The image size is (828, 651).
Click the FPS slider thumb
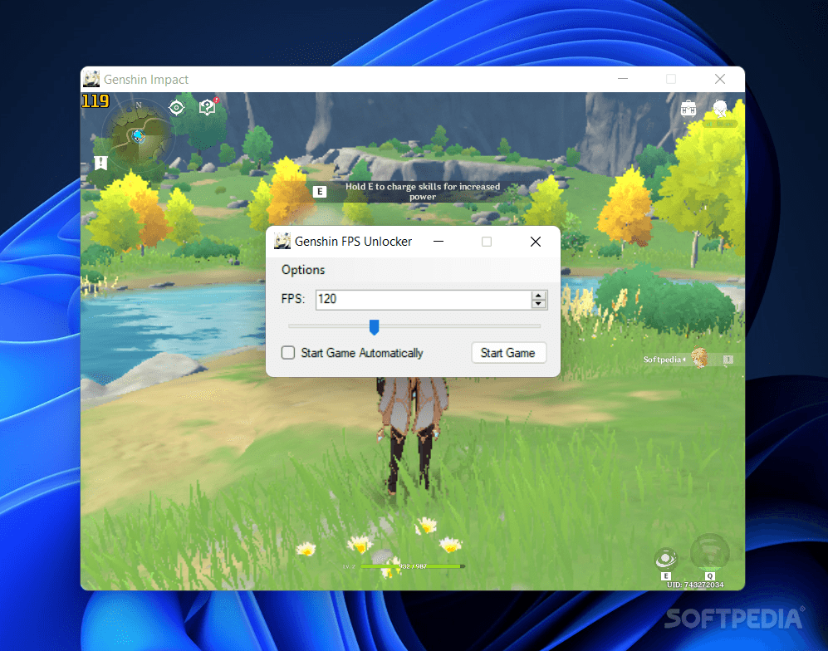374,327
